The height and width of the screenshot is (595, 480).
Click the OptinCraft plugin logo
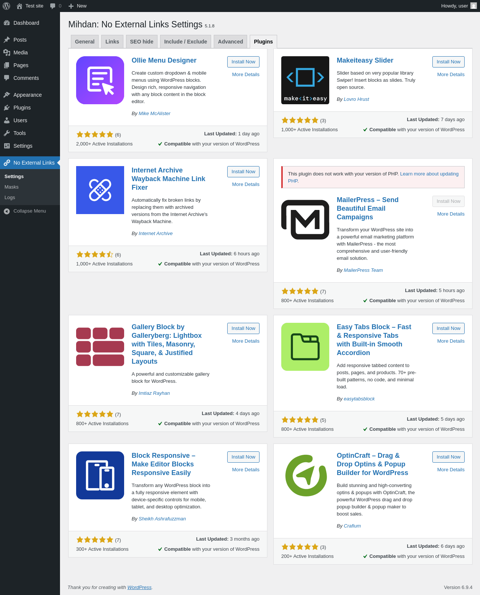pos(305,475)
